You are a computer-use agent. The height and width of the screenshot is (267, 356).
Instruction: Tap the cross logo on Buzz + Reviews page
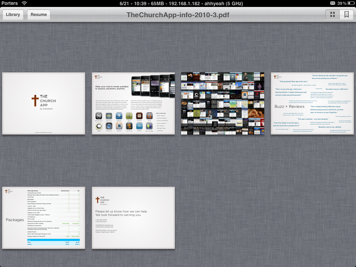[275, 77]
